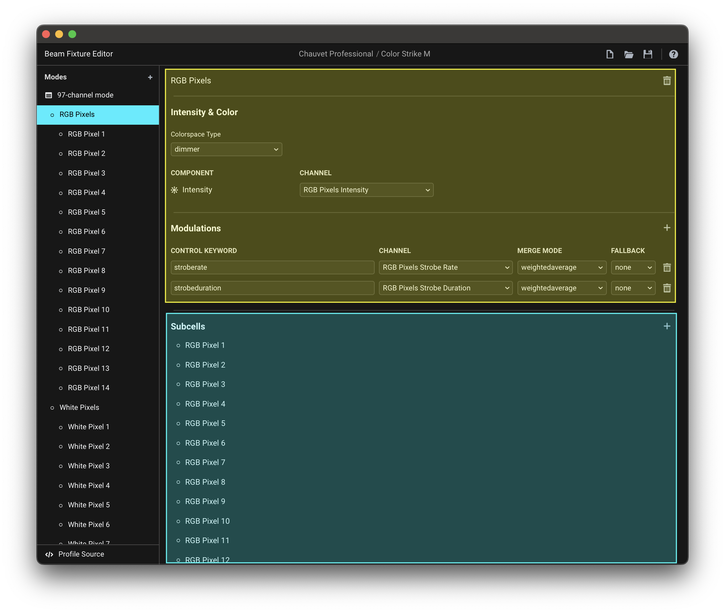This screenshot has width=725, height=613.
Task: Open RGB Pixel 9 in Subcells list
Action: click(205, 501)
